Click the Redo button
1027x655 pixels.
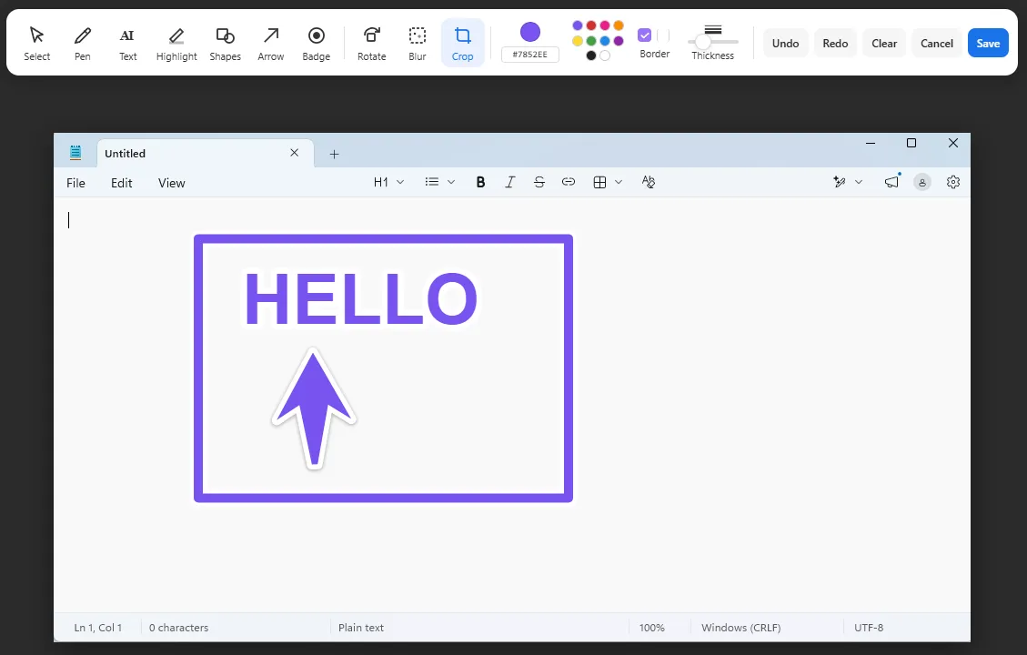coord(835,44)
